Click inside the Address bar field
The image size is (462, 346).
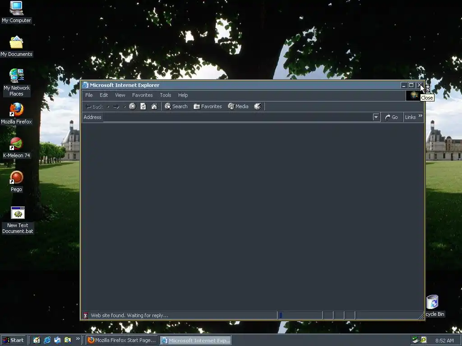click(x=237, y=117)
